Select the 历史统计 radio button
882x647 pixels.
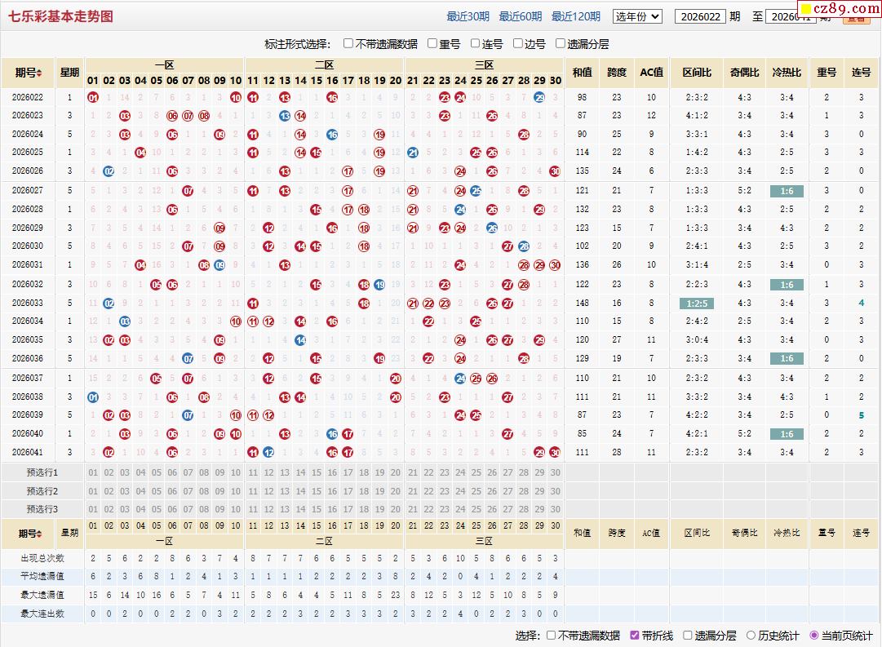pyautogui.click(x=751, y=636)
